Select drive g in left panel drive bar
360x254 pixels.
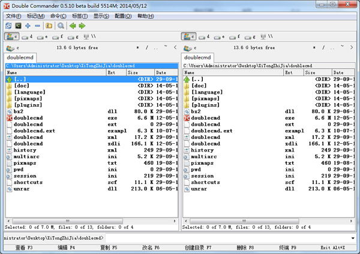pyautogui.click(x=73, y=37)
